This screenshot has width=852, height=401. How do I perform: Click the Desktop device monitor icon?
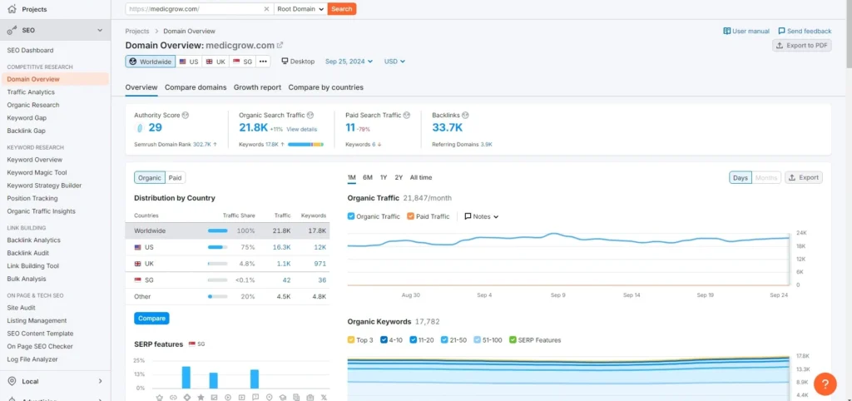point(285,62)
